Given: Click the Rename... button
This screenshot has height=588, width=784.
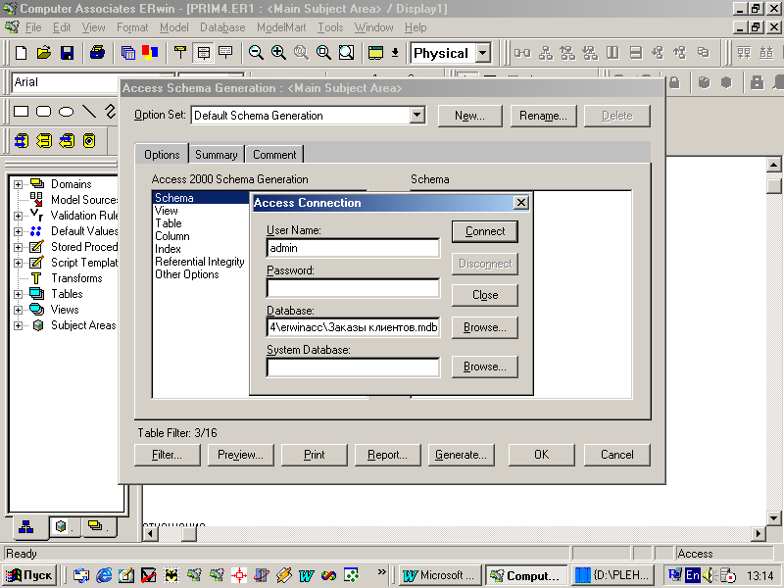Looking at the screenshot, I should (543, 116).
